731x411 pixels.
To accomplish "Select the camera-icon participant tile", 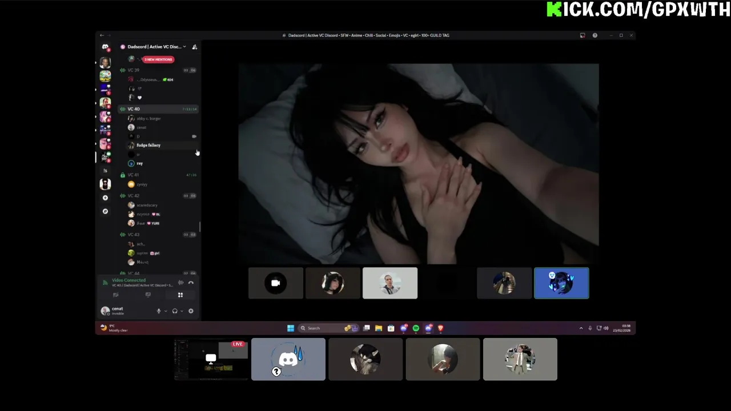I will [276, 283].
